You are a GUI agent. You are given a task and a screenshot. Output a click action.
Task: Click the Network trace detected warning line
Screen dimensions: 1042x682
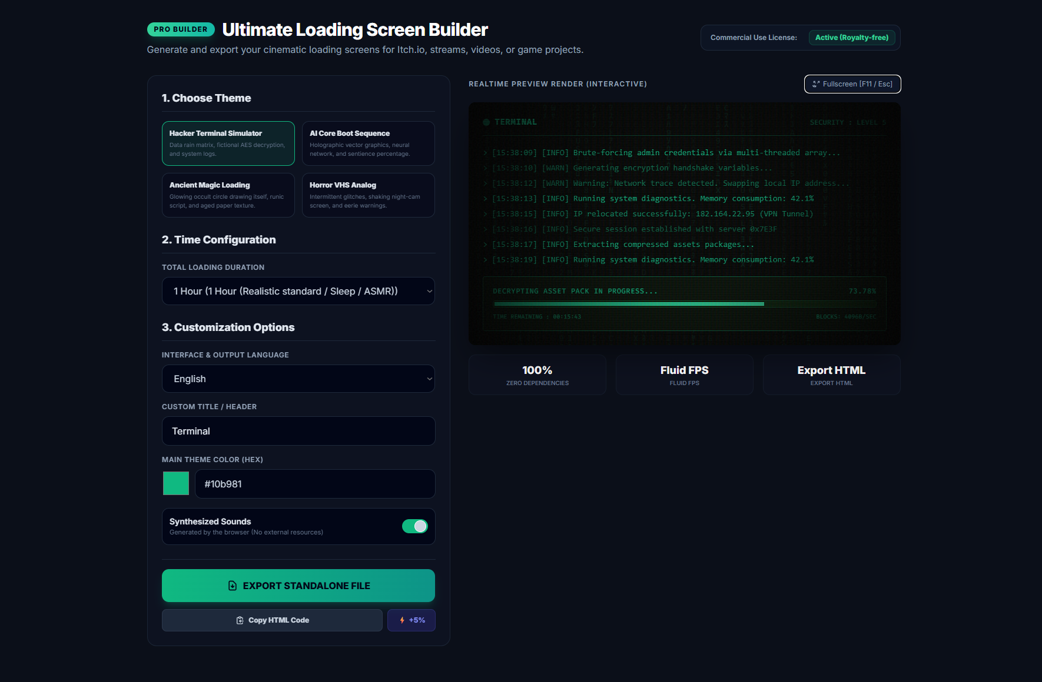coord(666,183)
